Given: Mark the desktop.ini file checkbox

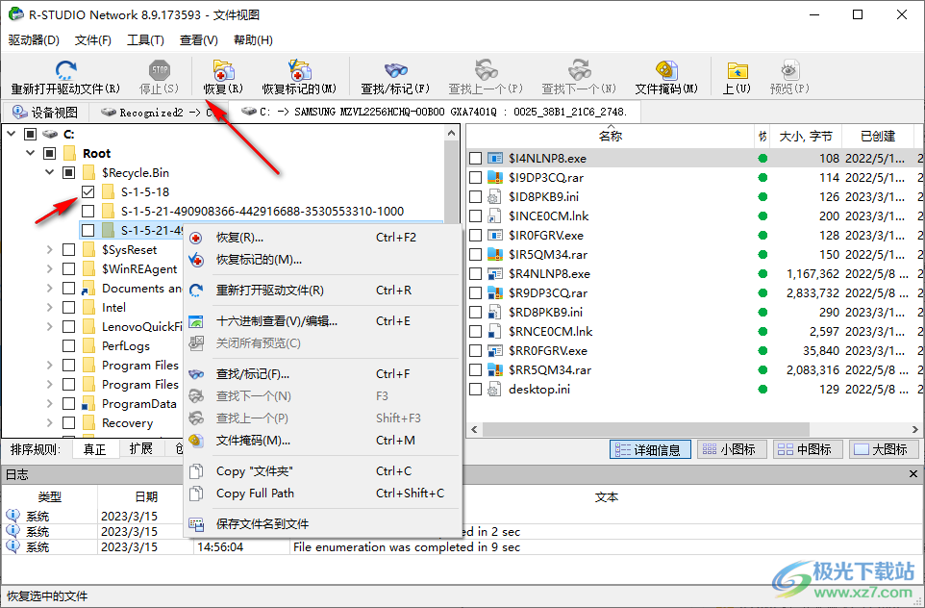Looking at the screenshot, I should pos(475,389).
